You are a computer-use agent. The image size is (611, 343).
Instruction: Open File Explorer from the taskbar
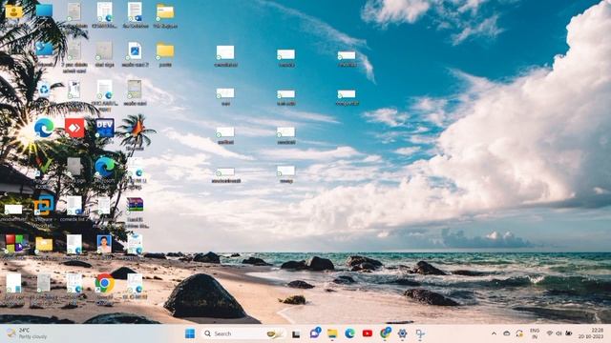[332, 333]
